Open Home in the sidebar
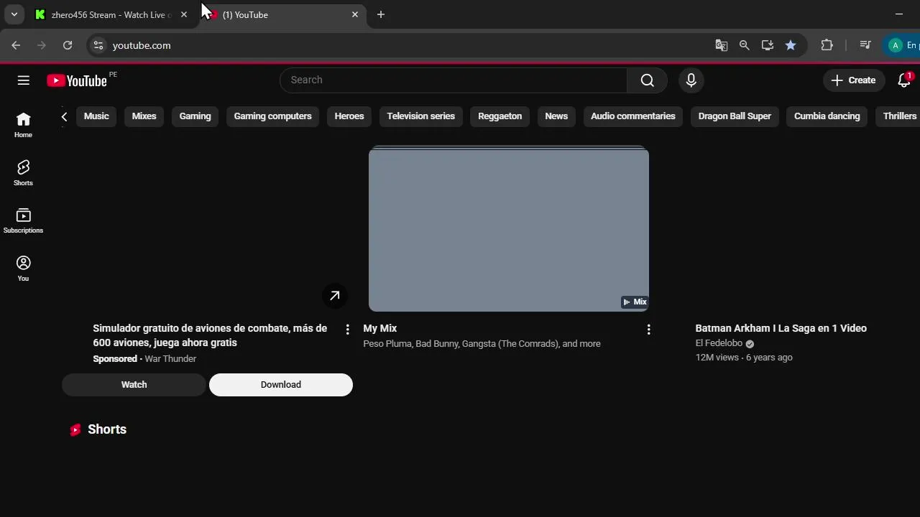 point(23,125)
